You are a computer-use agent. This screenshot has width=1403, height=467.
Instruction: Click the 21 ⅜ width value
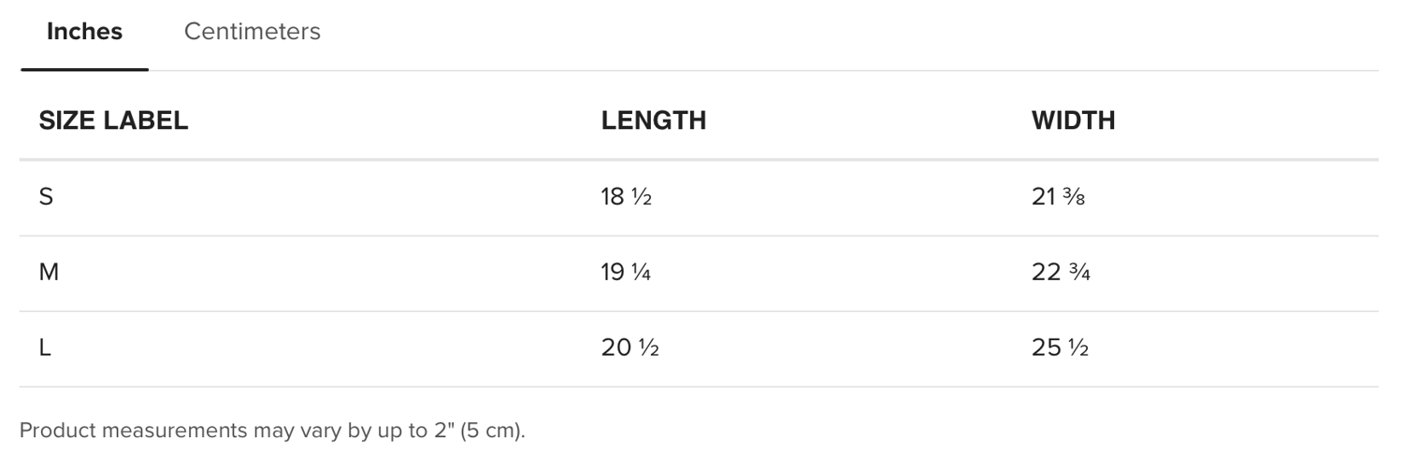(x=1058, y=197)
